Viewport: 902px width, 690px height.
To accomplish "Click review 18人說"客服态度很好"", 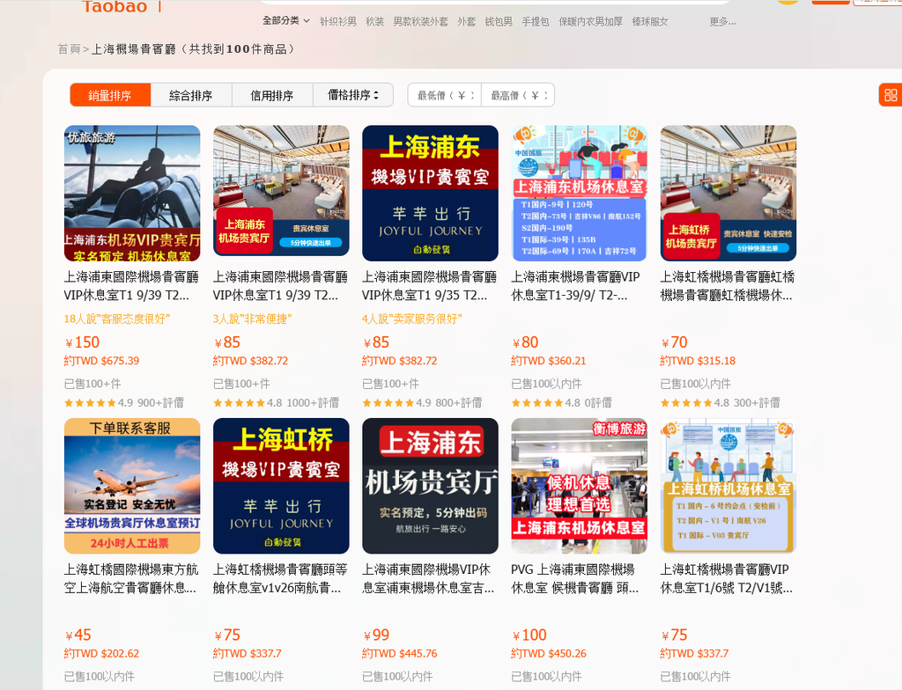I will coord(117,319).
